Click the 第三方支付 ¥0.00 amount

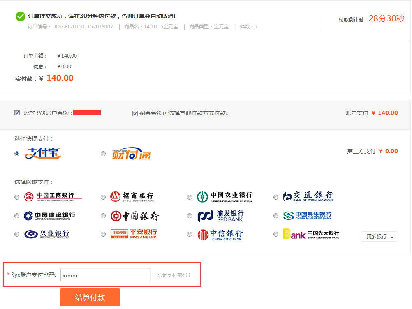point(388,151)
